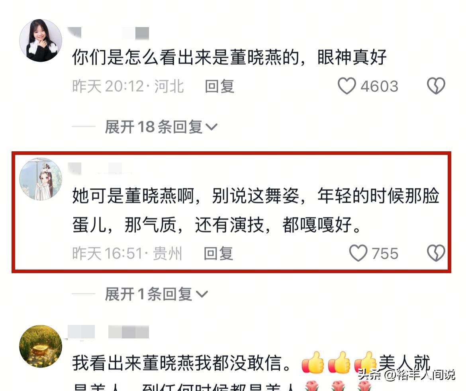This screenshot has width=466, height=391.
Task: Open the girl in black avatar
Action: (x=41, y=40)
